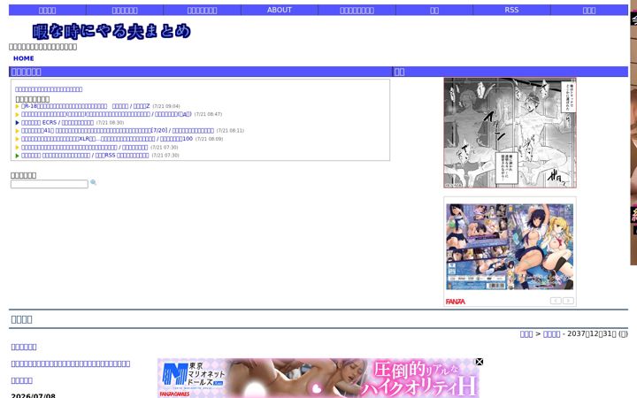Open the RSS feed entry with green bullet

(x=85, y=155)
